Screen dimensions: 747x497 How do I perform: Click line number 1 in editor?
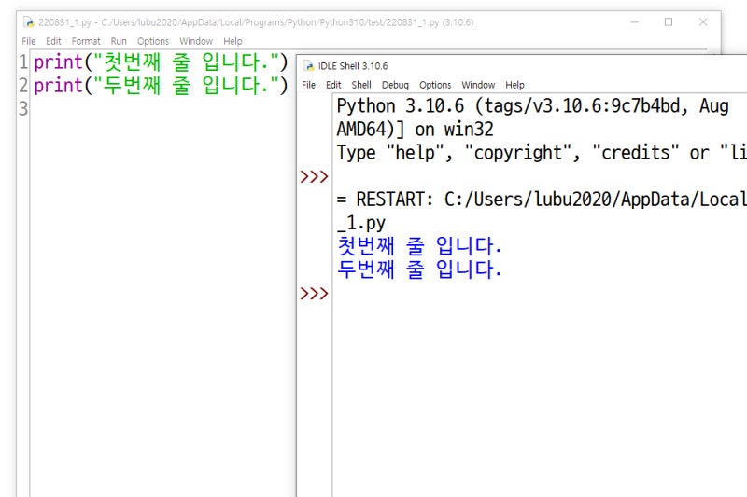click(x=23, y=62)
